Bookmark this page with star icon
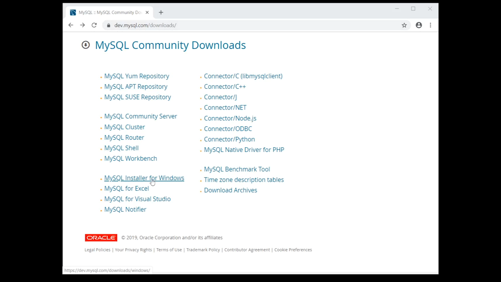The image size is (501, 282). tap(404, 25)
